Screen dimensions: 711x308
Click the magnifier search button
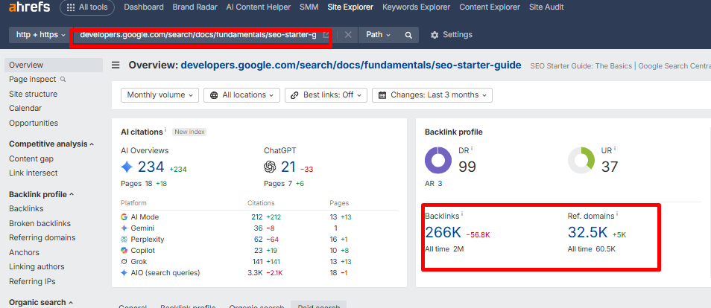point(408,35)
